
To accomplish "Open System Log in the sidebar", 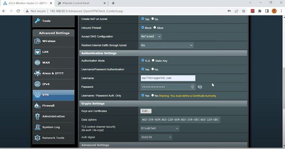I will [54, 127].
